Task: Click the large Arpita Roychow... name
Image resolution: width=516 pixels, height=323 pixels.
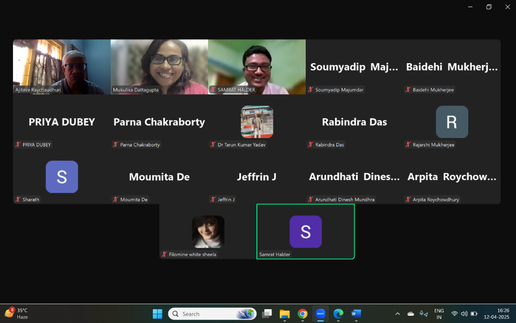Action: pos(452,177)
